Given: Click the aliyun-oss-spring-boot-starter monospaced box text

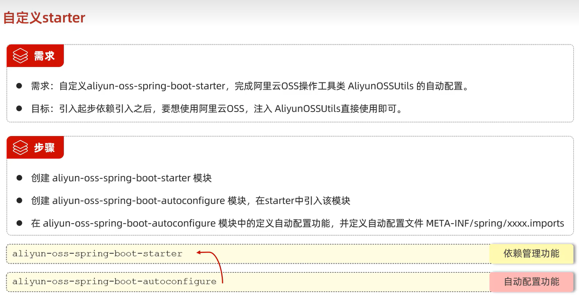Looking at the screenshot, I should [x=97, y=254].
